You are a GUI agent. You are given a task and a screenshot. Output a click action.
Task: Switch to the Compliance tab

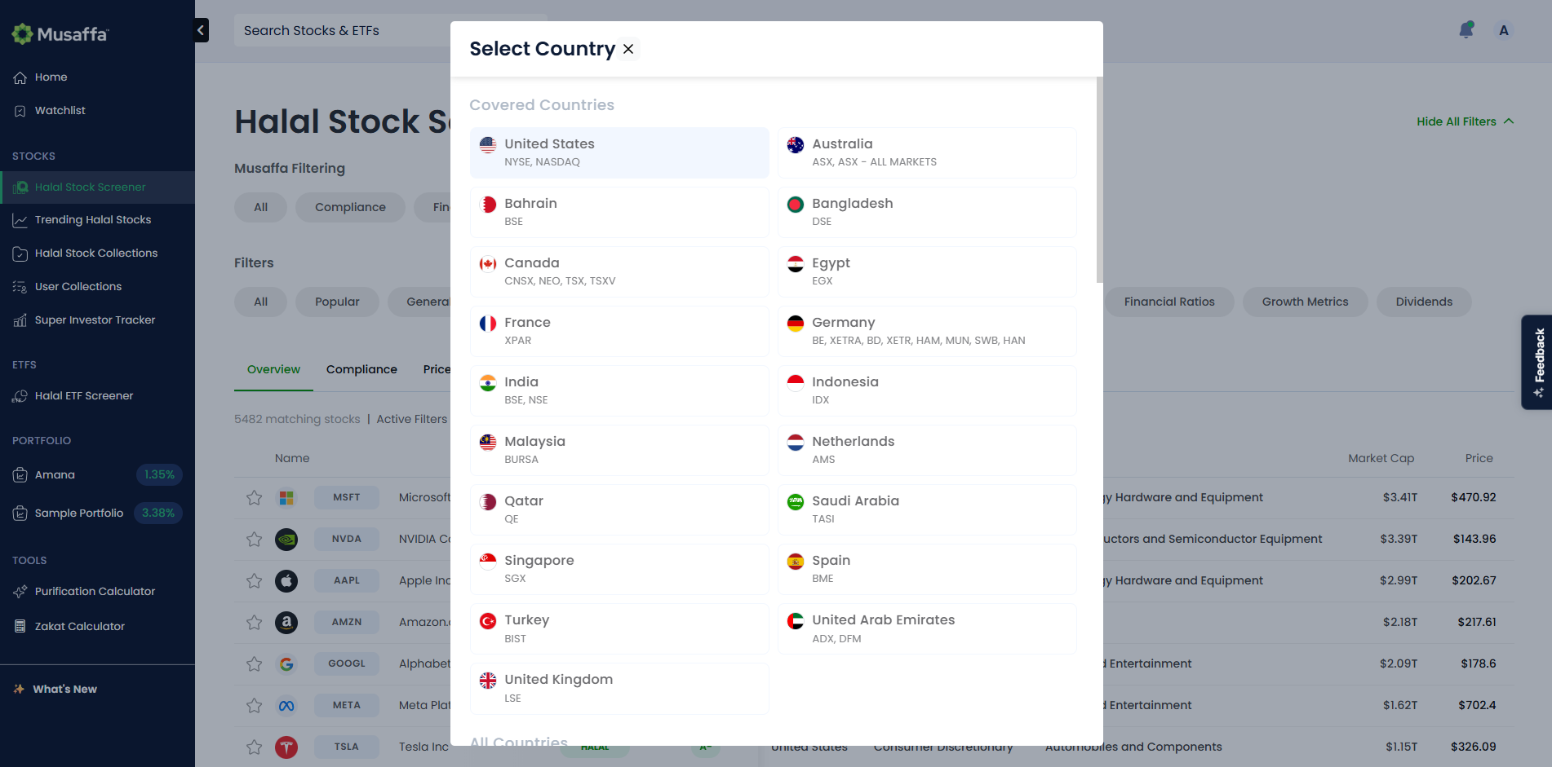click(x=361, y=369)
